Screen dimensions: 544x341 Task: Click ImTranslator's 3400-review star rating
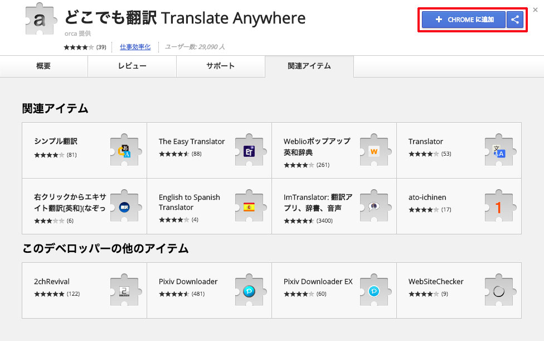(x=308, y=221)
